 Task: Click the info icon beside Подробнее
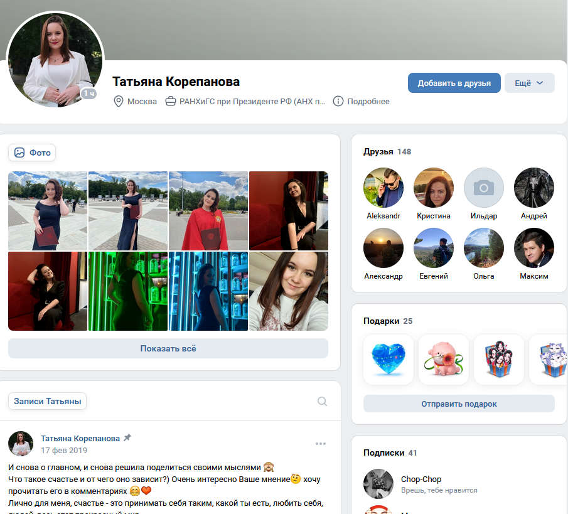click(x=338, y=102)
